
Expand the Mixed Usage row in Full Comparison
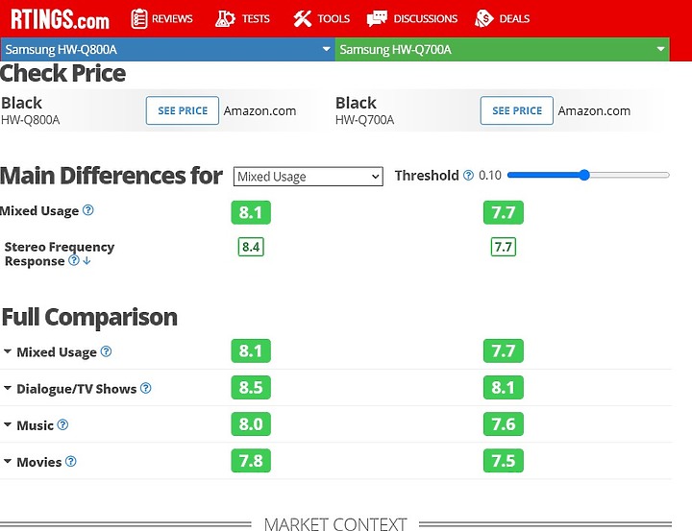click(7, 351)
